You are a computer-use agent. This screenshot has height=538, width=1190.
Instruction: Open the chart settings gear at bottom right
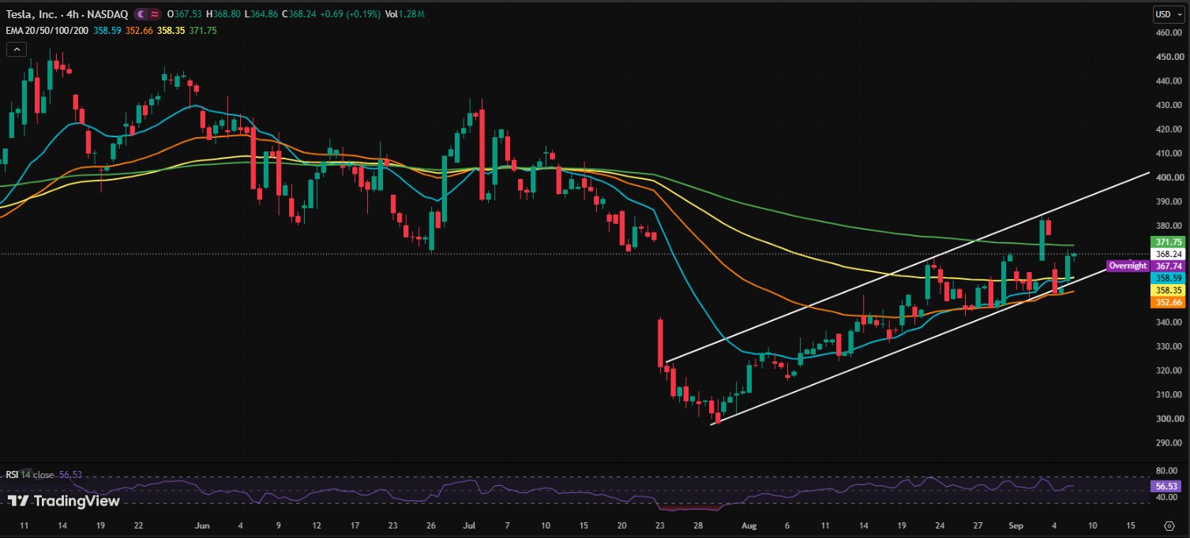click(x=1169, y=525)
